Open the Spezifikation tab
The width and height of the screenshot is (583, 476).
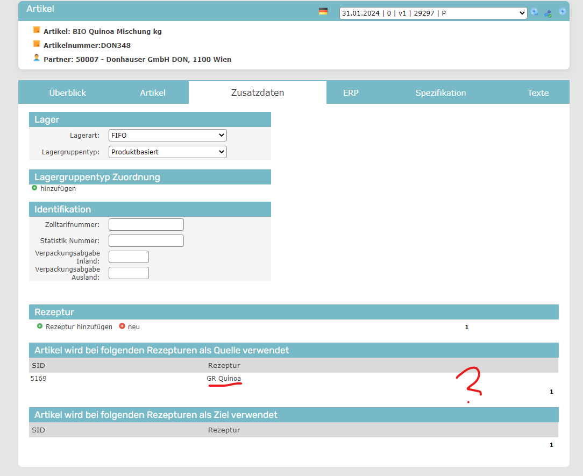pyautogui.click(x=440, y=93)
